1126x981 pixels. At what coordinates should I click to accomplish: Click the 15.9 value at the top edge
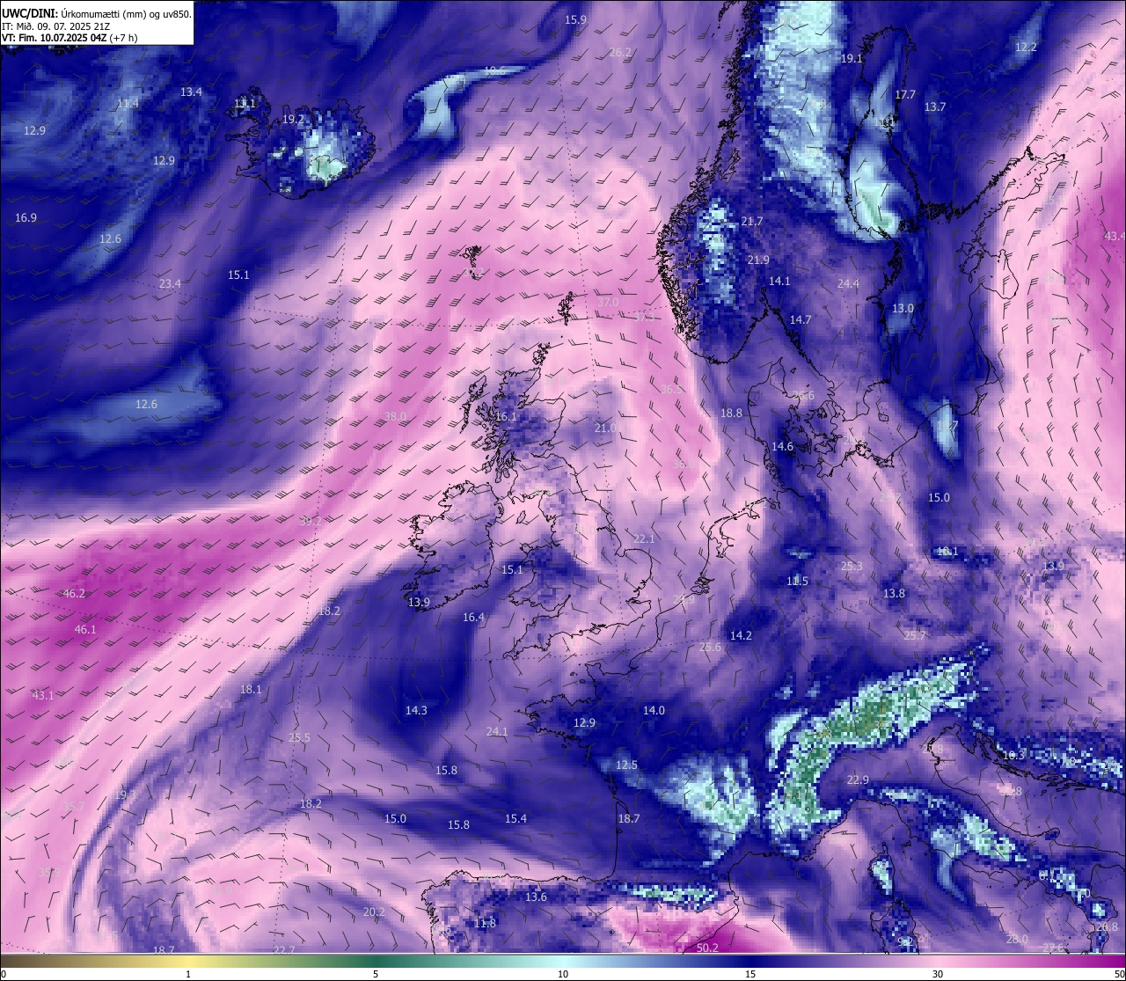coord(575,19)
